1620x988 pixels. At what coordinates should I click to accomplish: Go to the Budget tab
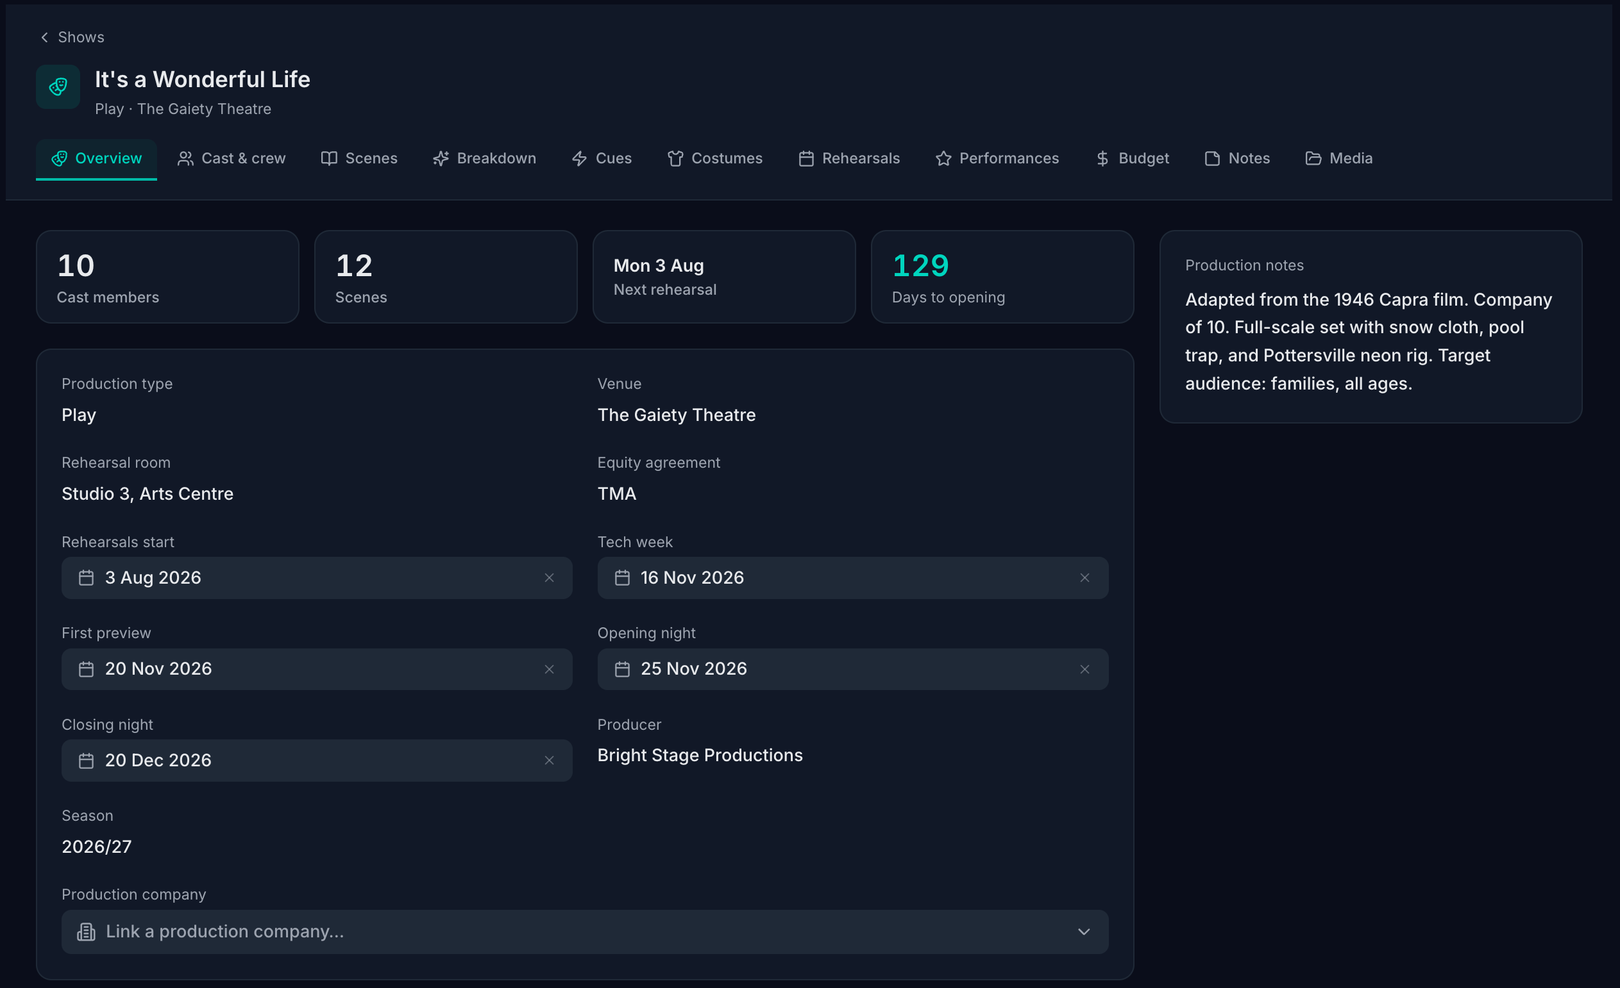(x=1132, y=158)
